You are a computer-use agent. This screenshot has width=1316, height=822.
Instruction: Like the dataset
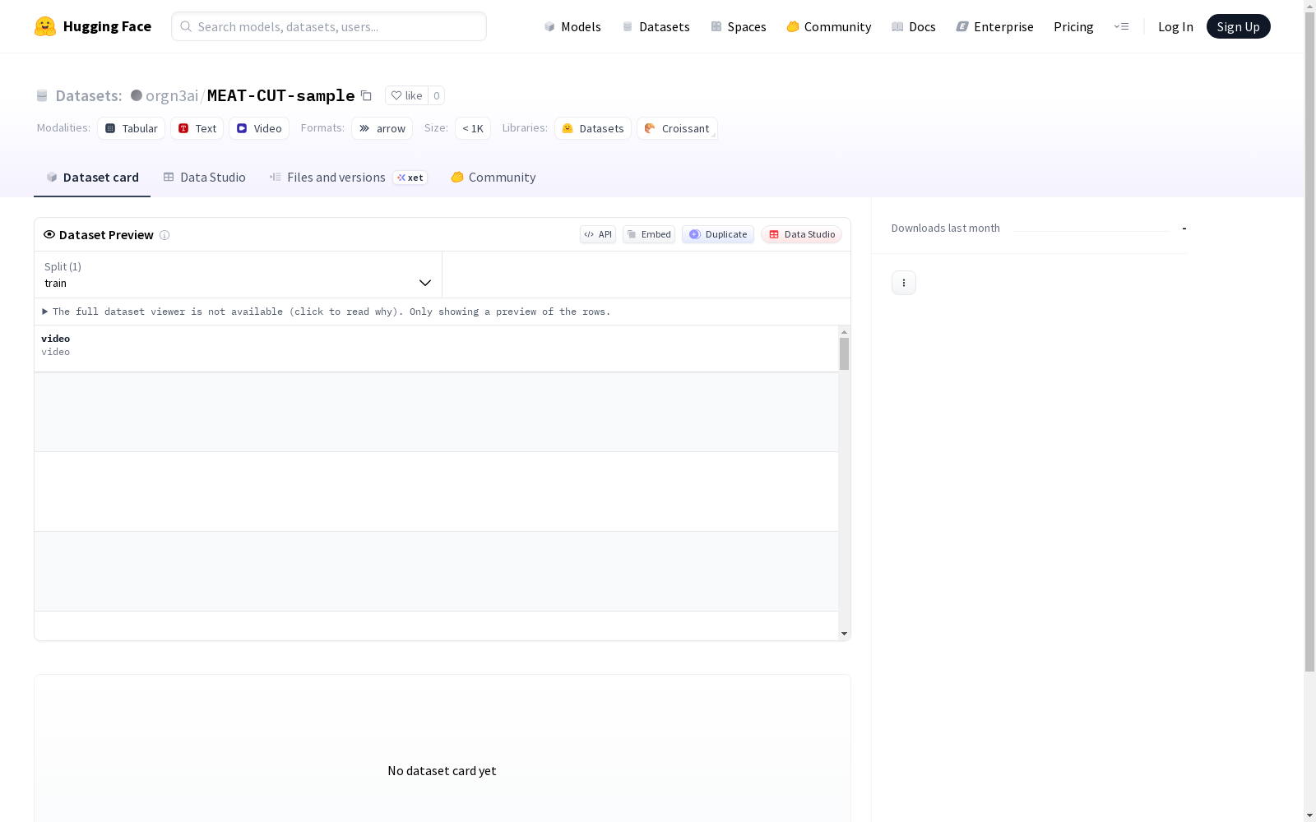click(406, 95)
